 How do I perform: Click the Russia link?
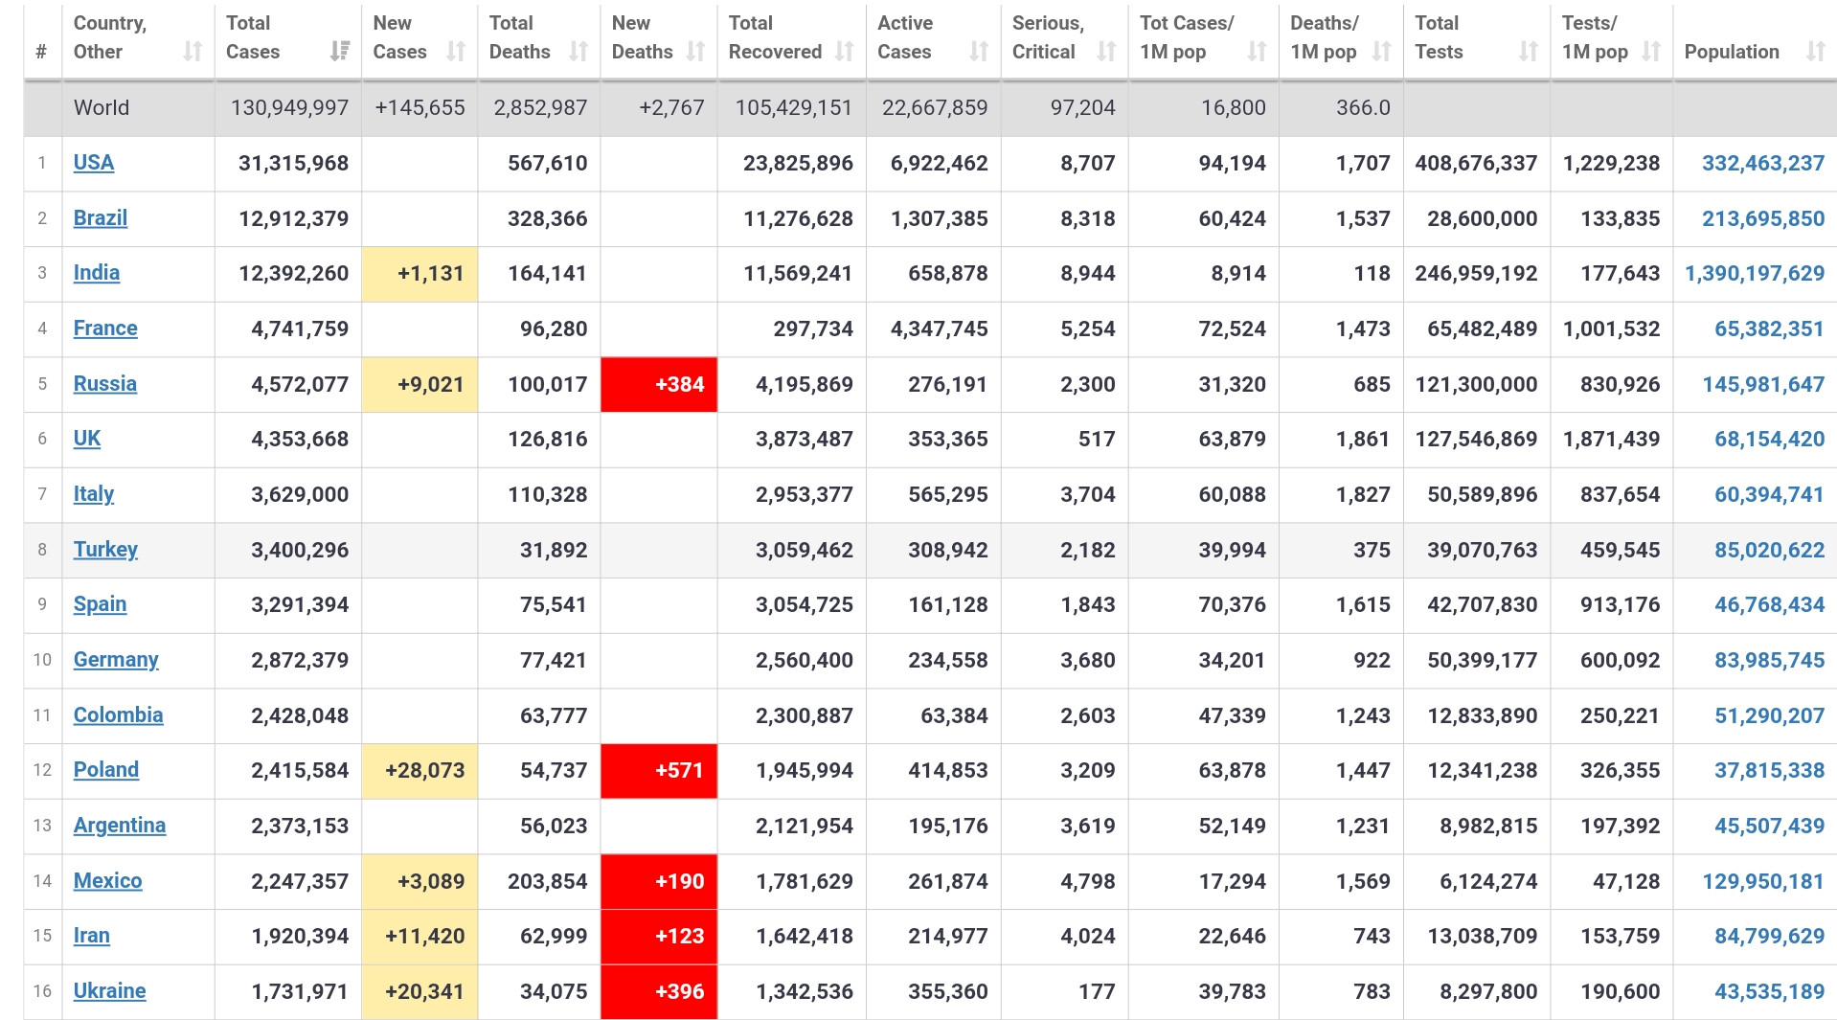coord(105,384)
